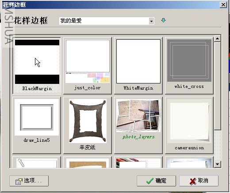Cancel with the 取消 button
This screenshot has height=193, width=230.
199,181
